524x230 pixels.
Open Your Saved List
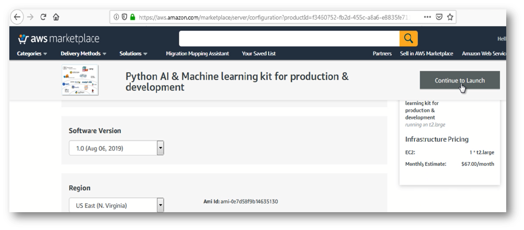click(x=259, y=53)
